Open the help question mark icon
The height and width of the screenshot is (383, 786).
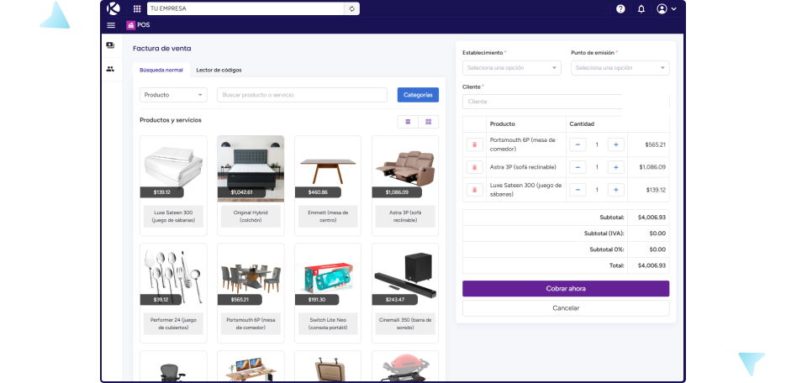pos(620,8)
